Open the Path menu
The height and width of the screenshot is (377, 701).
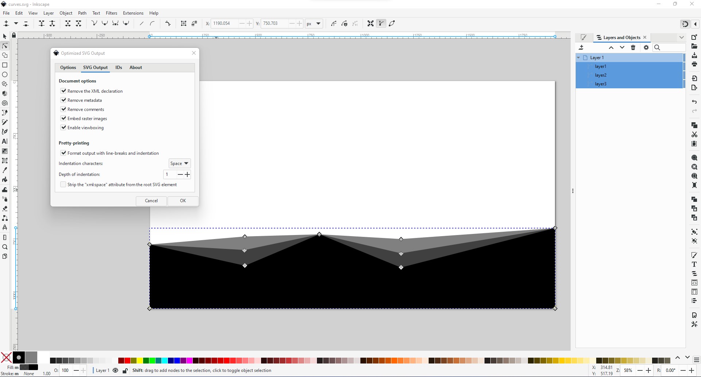[82, 13]
